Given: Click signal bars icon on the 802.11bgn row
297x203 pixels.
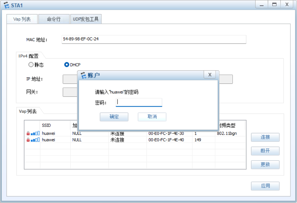Looking at the screenshot, I should [x=35, y=133].
